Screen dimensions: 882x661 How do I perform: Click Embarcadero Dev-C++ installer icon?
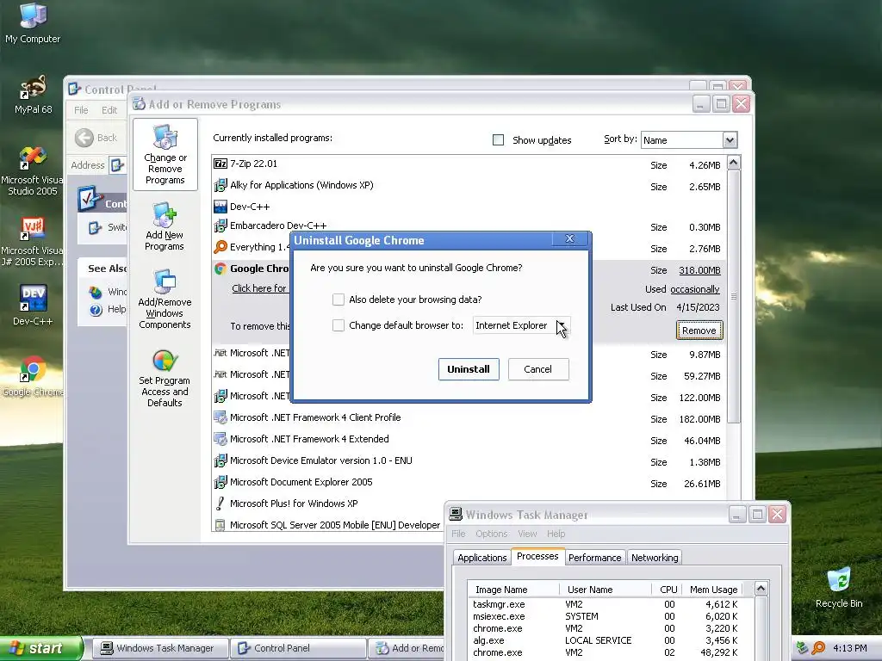220,226
